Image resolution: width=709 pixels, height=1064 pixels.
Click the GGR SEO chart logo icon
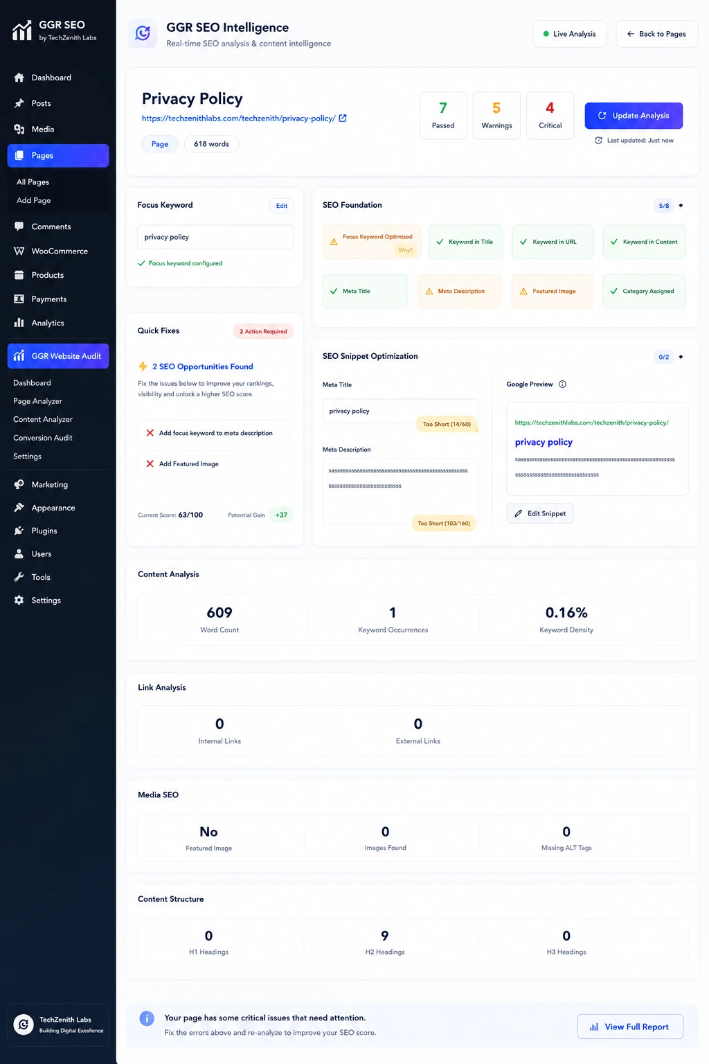[x=22, y=30]
